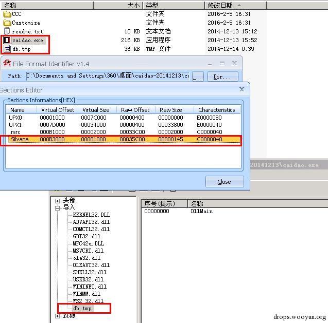Open the CCC folder icon
This screenshot has height=323, width=328.
(x=7, y=14)
